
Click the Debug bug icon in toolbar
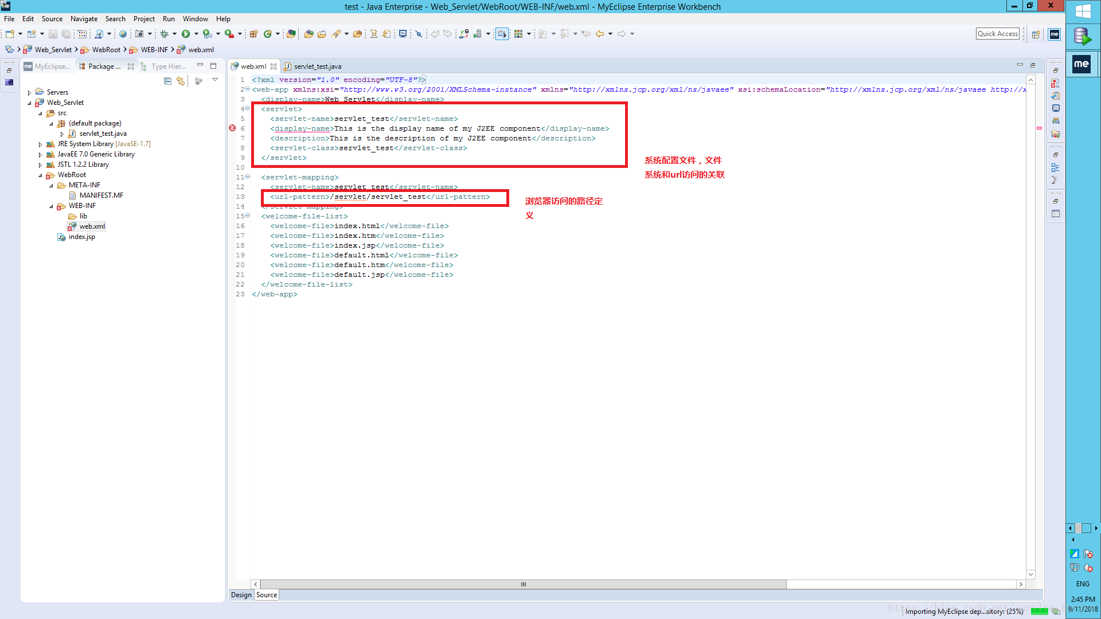(x=164, y=34)
